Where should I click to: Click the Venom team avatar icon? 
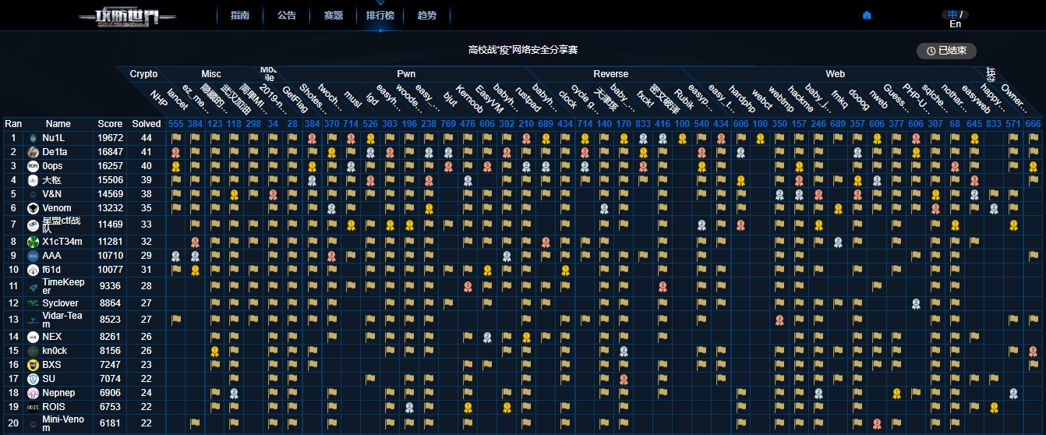34,208
